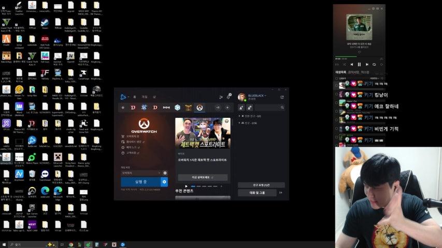Viewport: 442px width, 248px height.
Task: Open the Recycle Bin on the desktop
Action: 32,176
